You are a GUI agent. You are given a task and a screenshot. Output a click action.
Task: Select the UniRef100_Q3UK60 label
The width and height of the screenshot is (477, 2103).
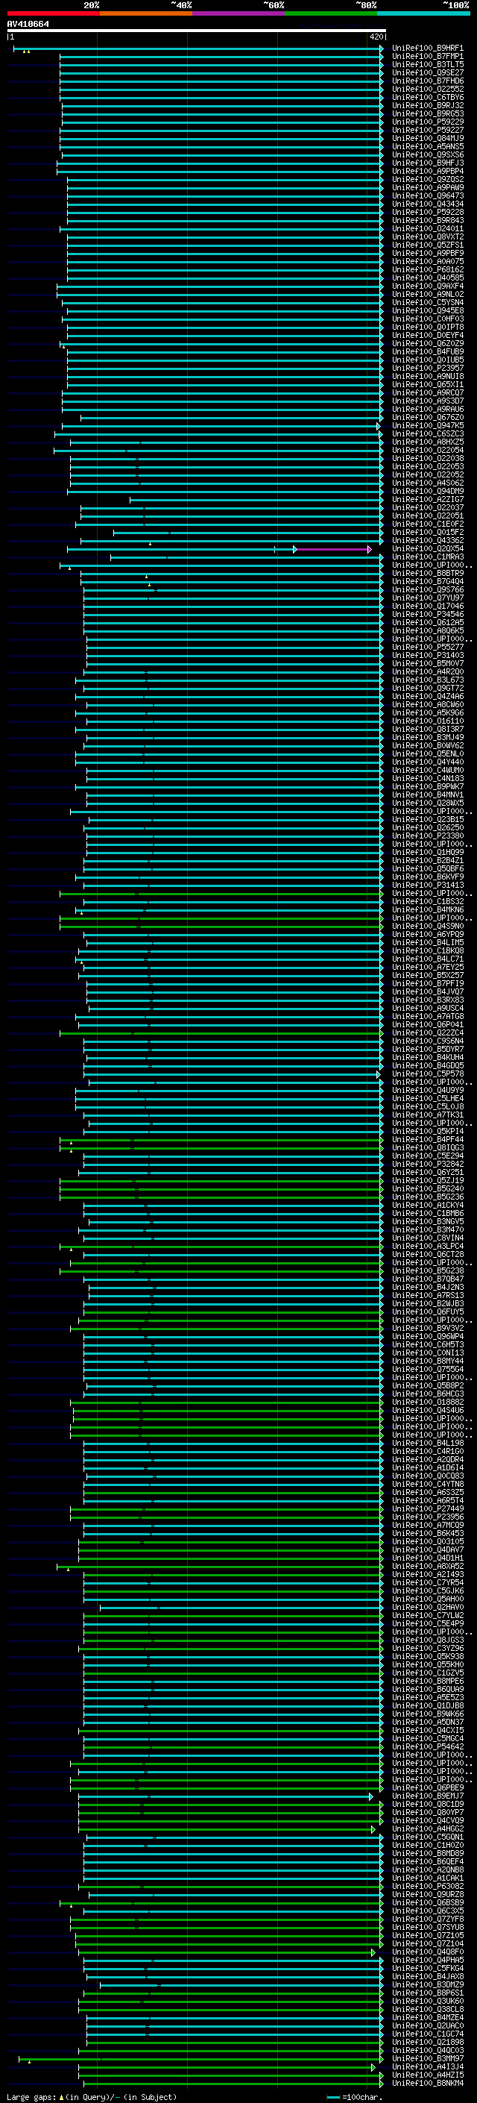tap(427, 2001)
